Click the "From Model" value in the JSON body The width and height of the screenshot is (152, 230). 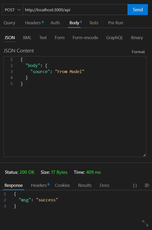click(69, 72)
